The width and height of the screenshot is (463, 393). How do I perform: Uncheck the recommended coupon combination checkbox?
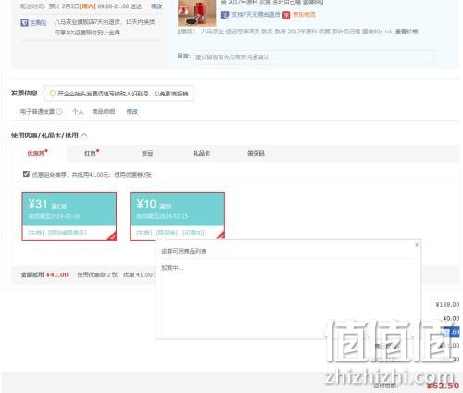point(26,174)
